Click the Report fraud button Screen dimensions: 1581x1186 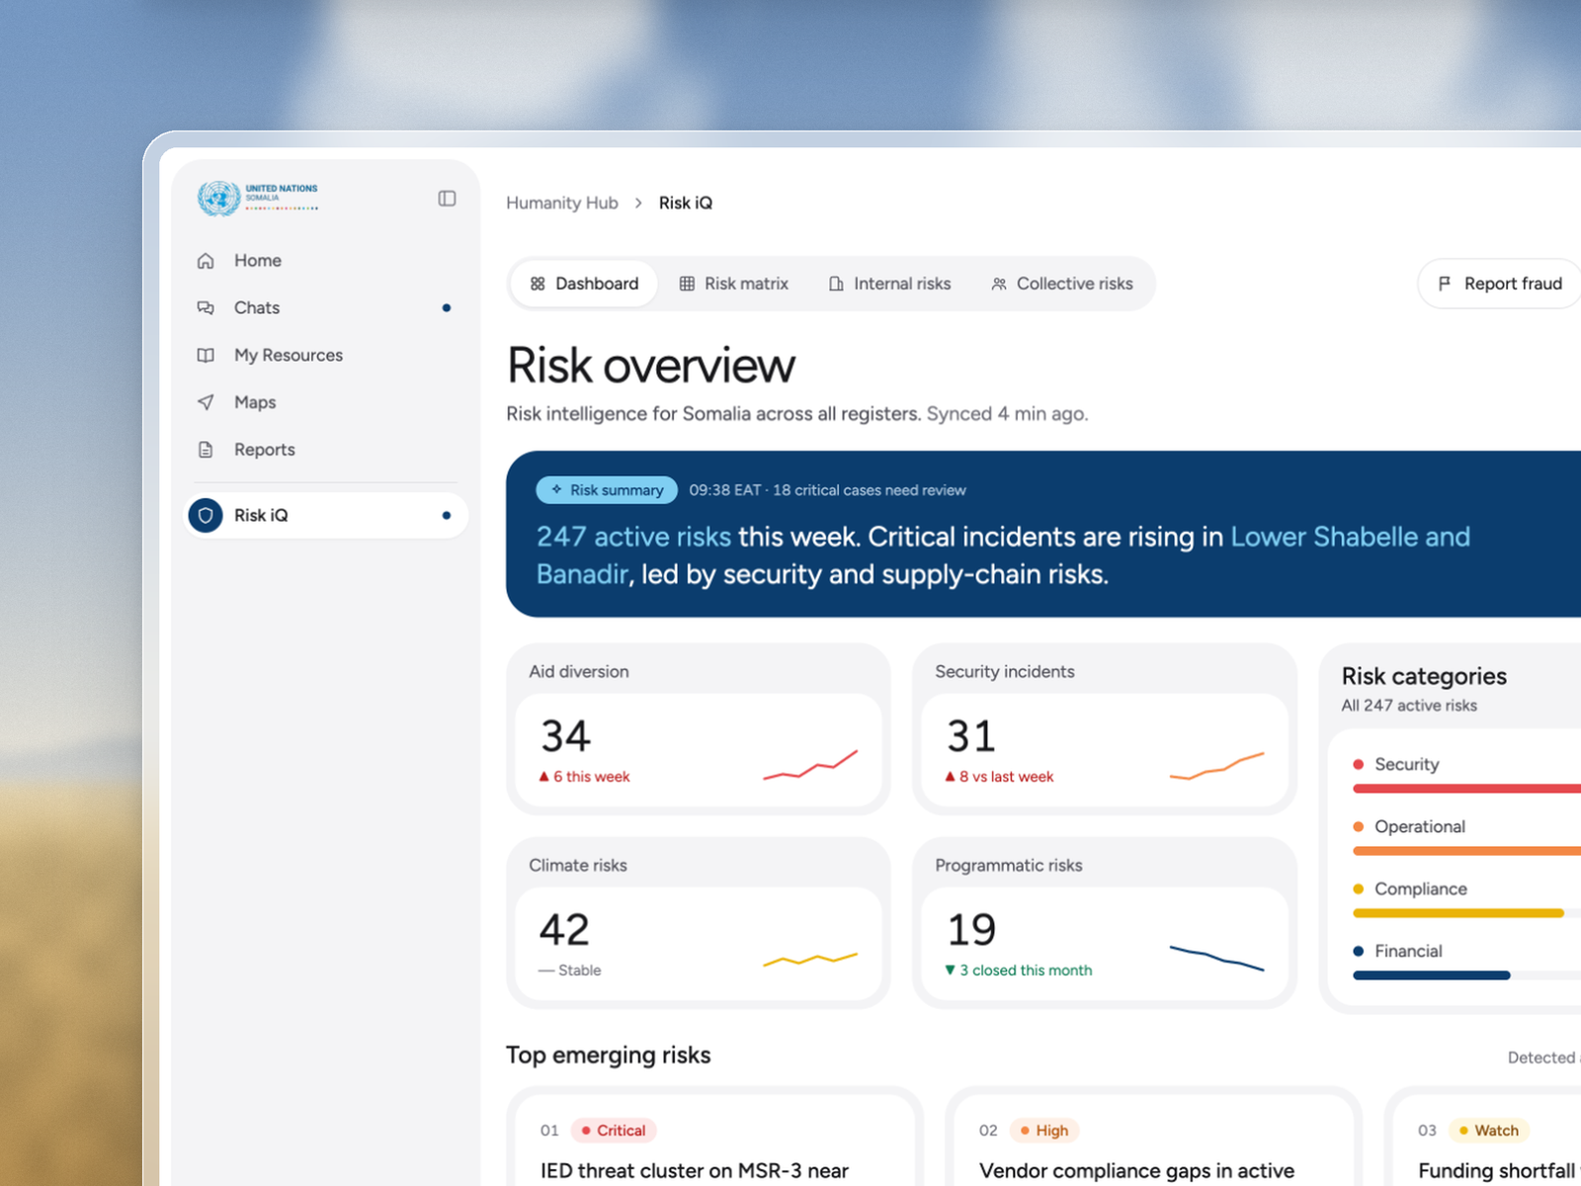pos(1500,284)
